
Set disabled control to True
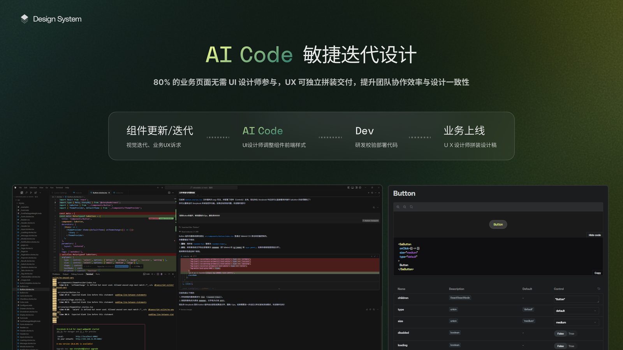[x=571, y=334]
